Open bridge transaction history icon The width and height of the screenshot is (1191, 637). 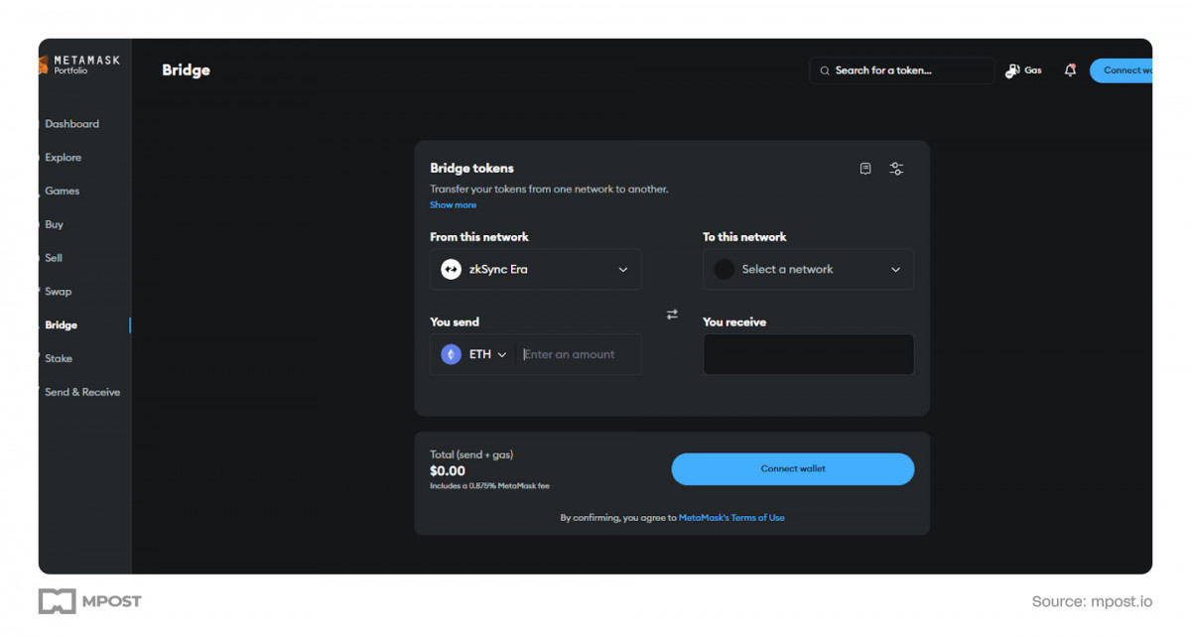[865, 169]
